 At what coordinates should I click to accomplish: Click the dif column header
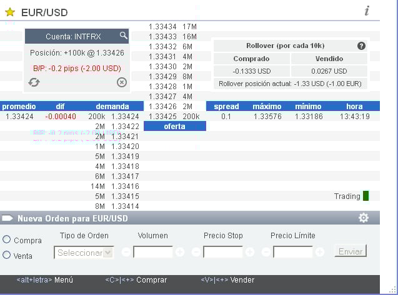pos(60,107)
